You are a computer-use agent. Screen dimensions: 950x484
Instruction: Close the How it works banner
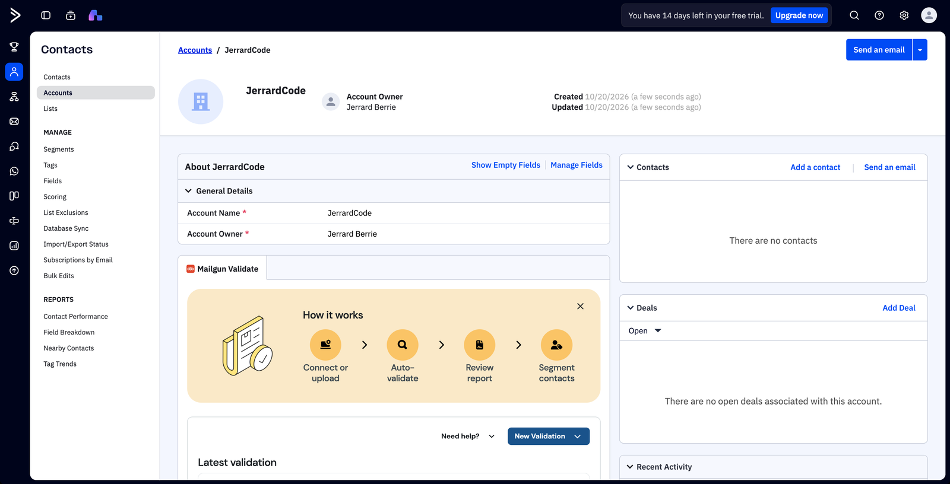[x=580, y=306]
